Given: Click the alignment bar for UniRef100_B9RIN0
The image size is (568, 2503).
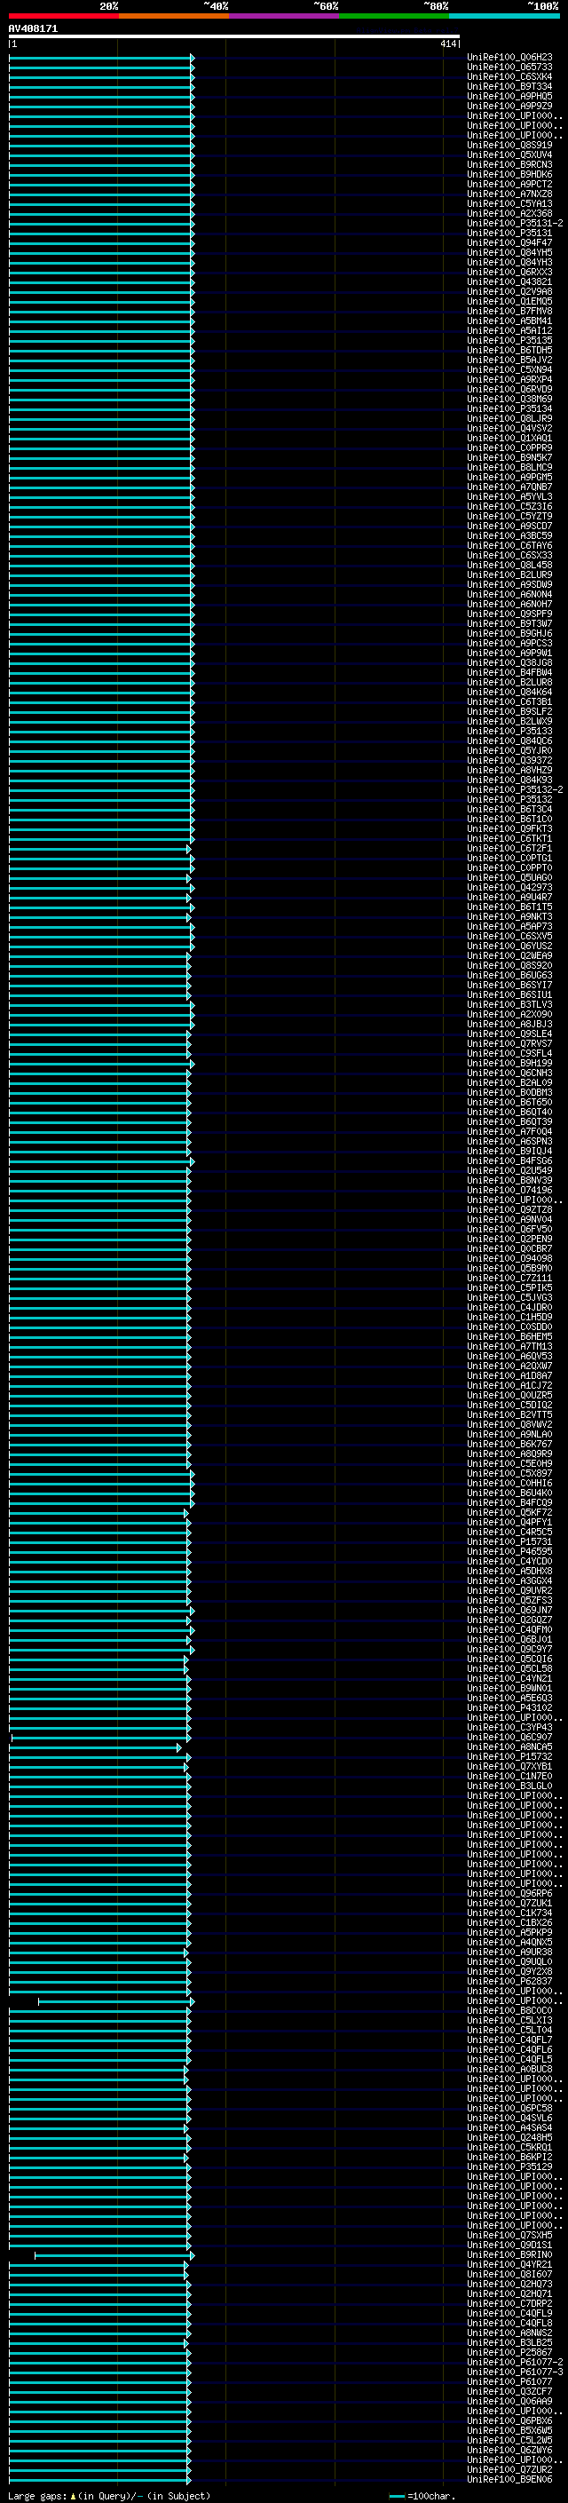Looking at the screenshot, I should (114, 2254).
